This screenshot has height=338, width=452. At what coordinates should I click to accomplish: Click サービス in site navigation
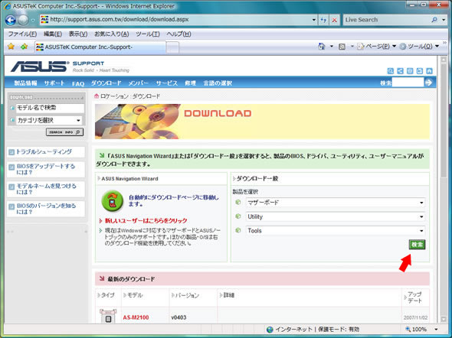tap(166, 83)
